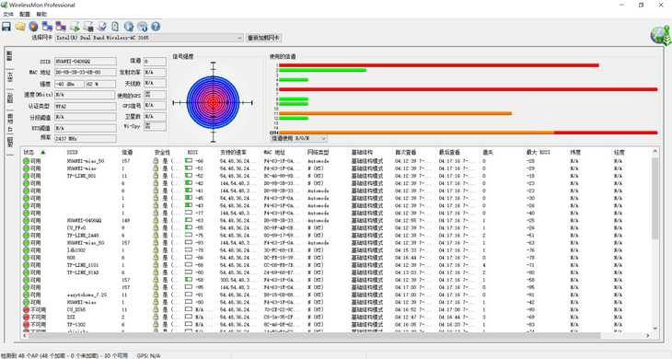Click the vertical scrollbar down arrow

point(655,328)
